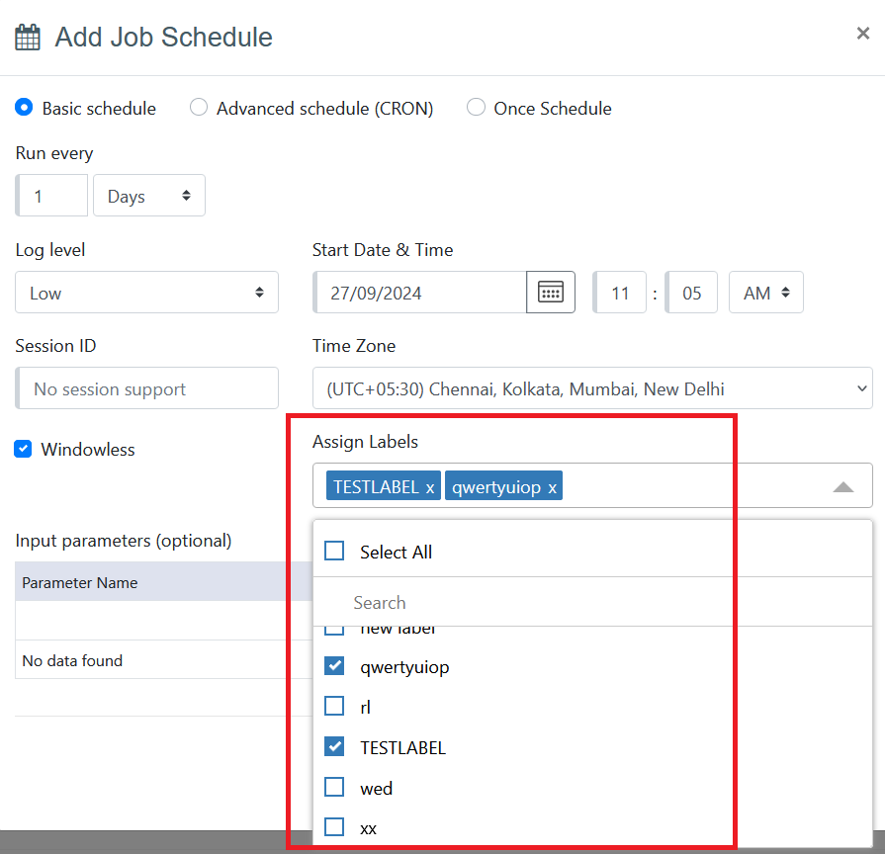885x854 pixels.
Task: Remove the qwertyuiop tag chip
Action: pos(552,487)
